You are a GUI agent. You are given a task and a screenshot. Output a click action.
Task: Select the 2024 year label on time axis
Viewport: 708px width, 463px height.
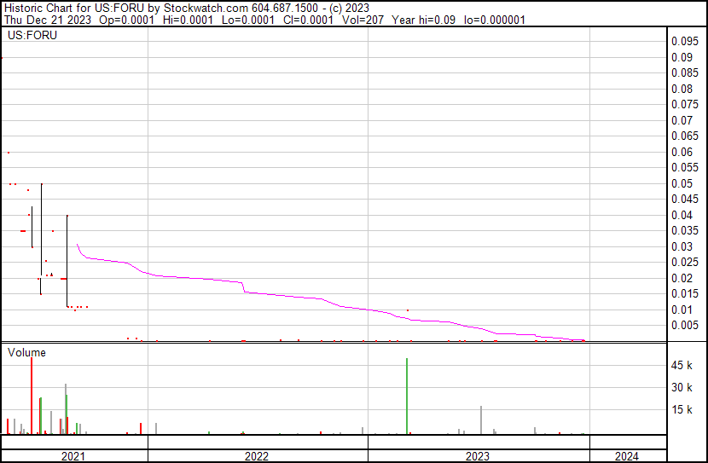pos(625,456)
